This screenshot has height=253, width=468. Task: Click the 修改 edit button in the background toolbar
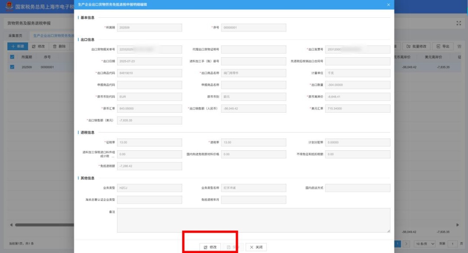(x=39, y=46)
